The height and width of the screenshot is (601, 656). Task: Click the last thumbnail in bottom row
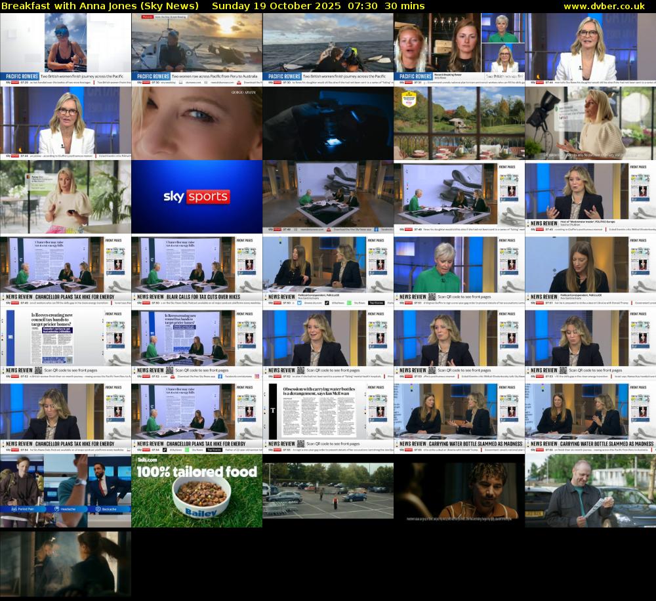(x=65, y=564)
